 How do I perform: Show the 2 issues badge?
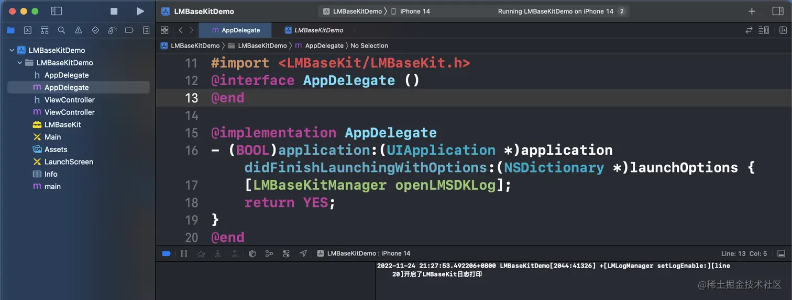[x=622, y=11]
